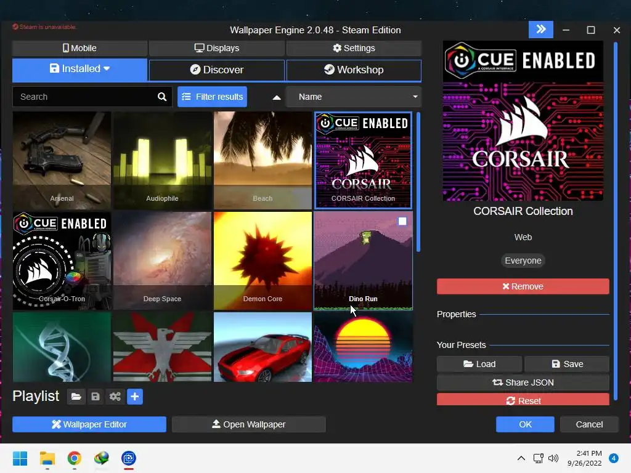Pick the Corsair-O-Tron wallpaper
631x473 pixels.
[62, 261]
